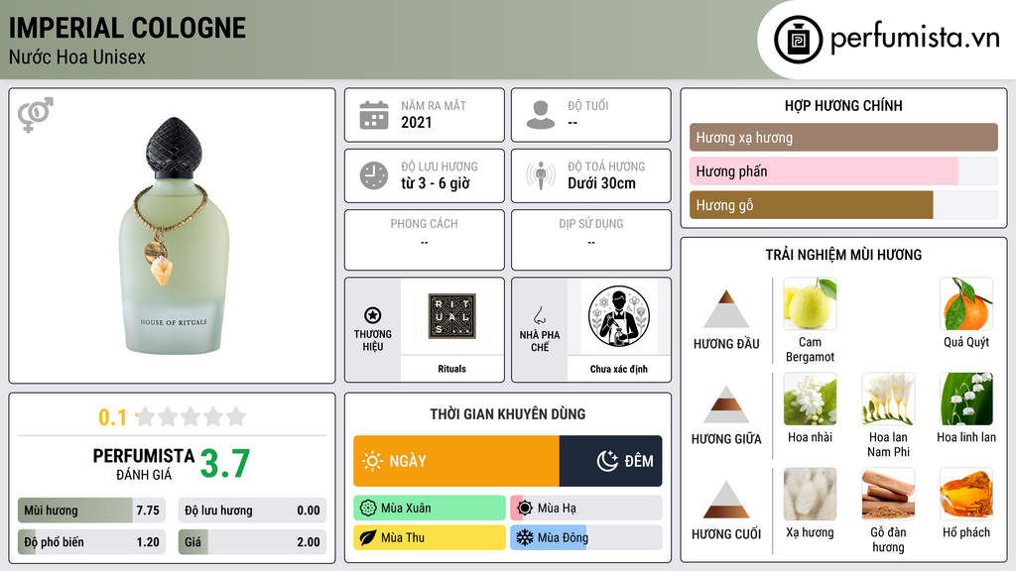Click the Dịp sử dụng box
This screenshot has height=571, width=1016.
pos(591,240)
